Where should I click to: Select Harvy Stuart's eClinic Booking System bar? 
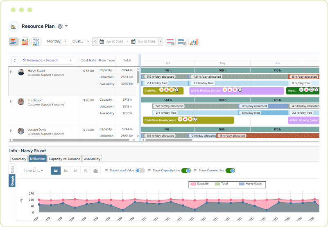(x=236, y=90)
